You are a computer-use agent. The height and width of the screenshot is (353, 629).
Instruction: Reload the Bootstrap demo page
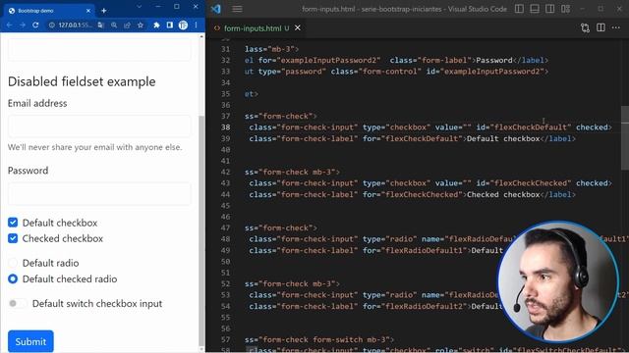35,25
